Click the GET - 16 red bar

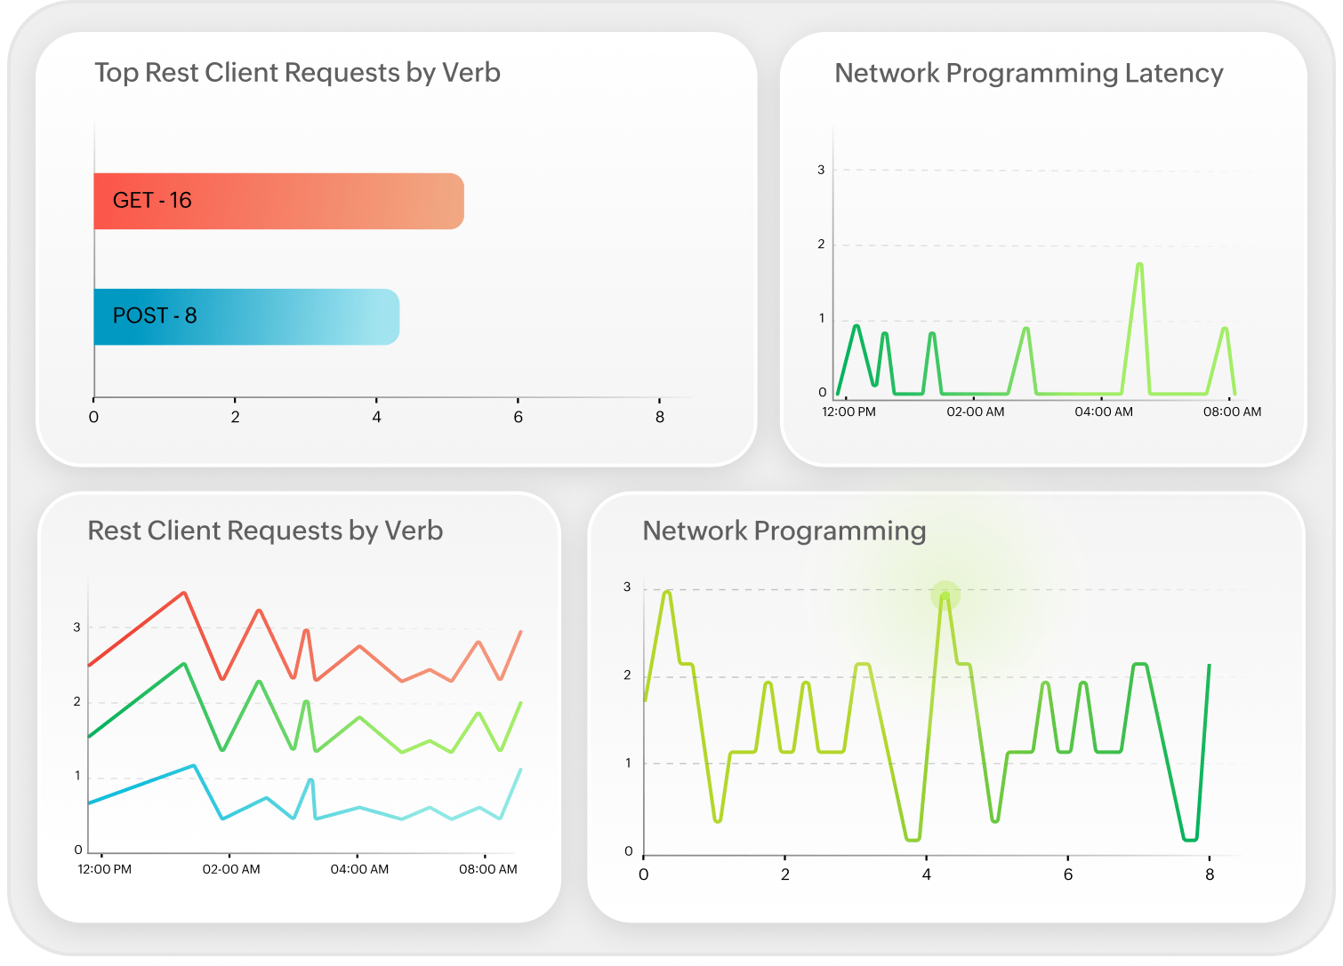[x=278, y=201]
